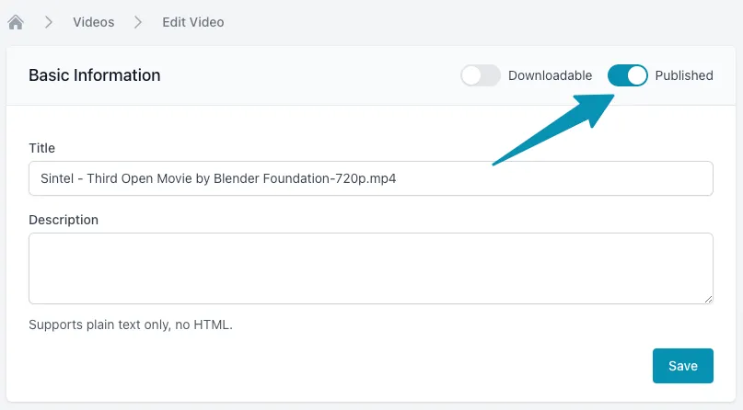The width and height of the screenshot is (743, 410).
Task: Click the Downloadable label text
Action: 550,75
